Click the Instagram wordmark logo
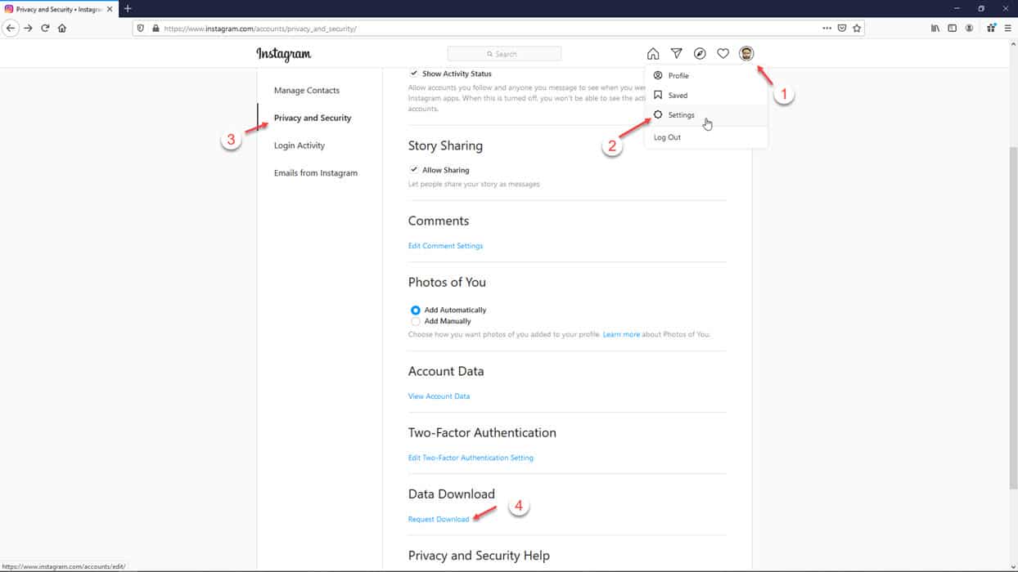This screenshot has height=572, width=1018. [284, 55]
